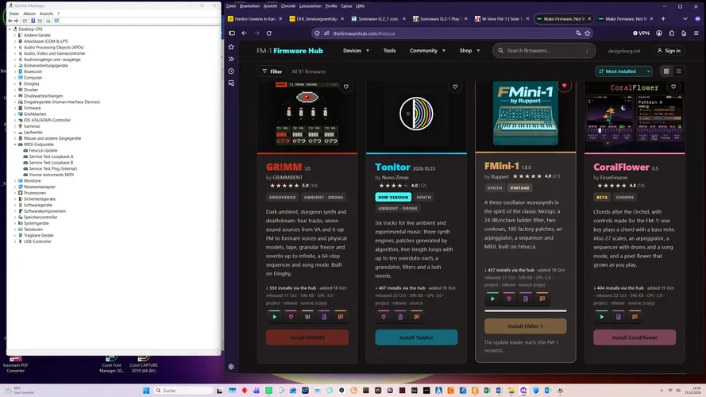Open the purple document icon on the CoralFlower card
Viewport: 706px width, 397px height.
(618, 317)
